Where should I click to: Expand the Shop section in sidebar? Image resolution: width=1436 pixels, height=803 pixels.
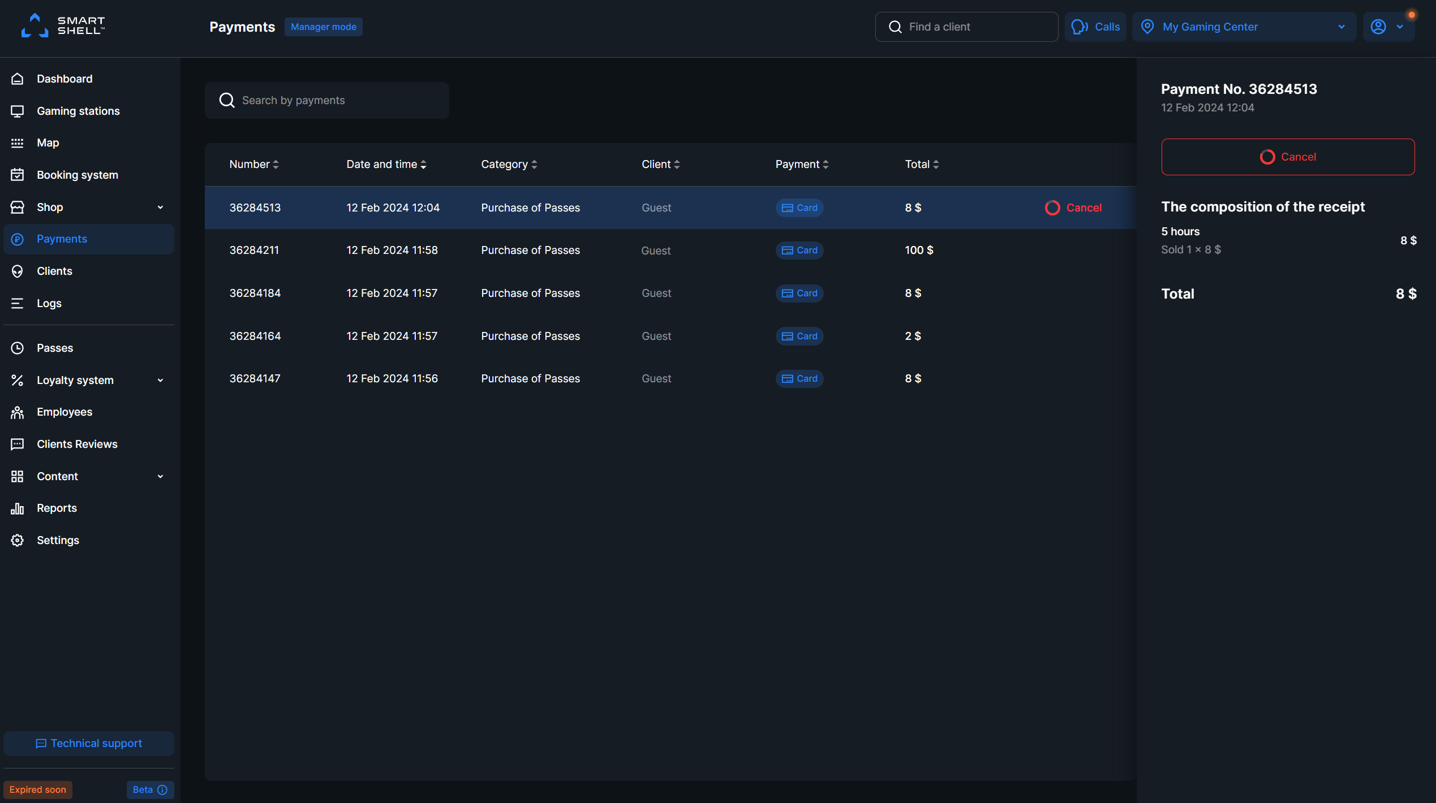[x=161, y=207]
